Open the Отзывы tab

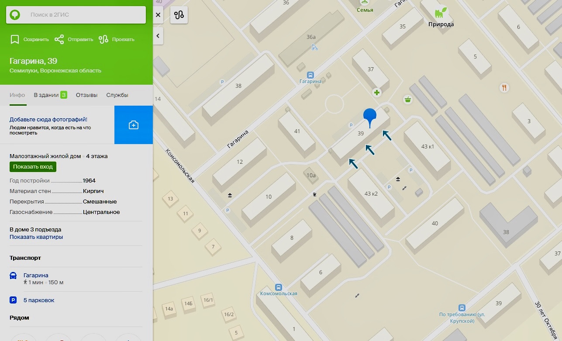coord(86,95)
